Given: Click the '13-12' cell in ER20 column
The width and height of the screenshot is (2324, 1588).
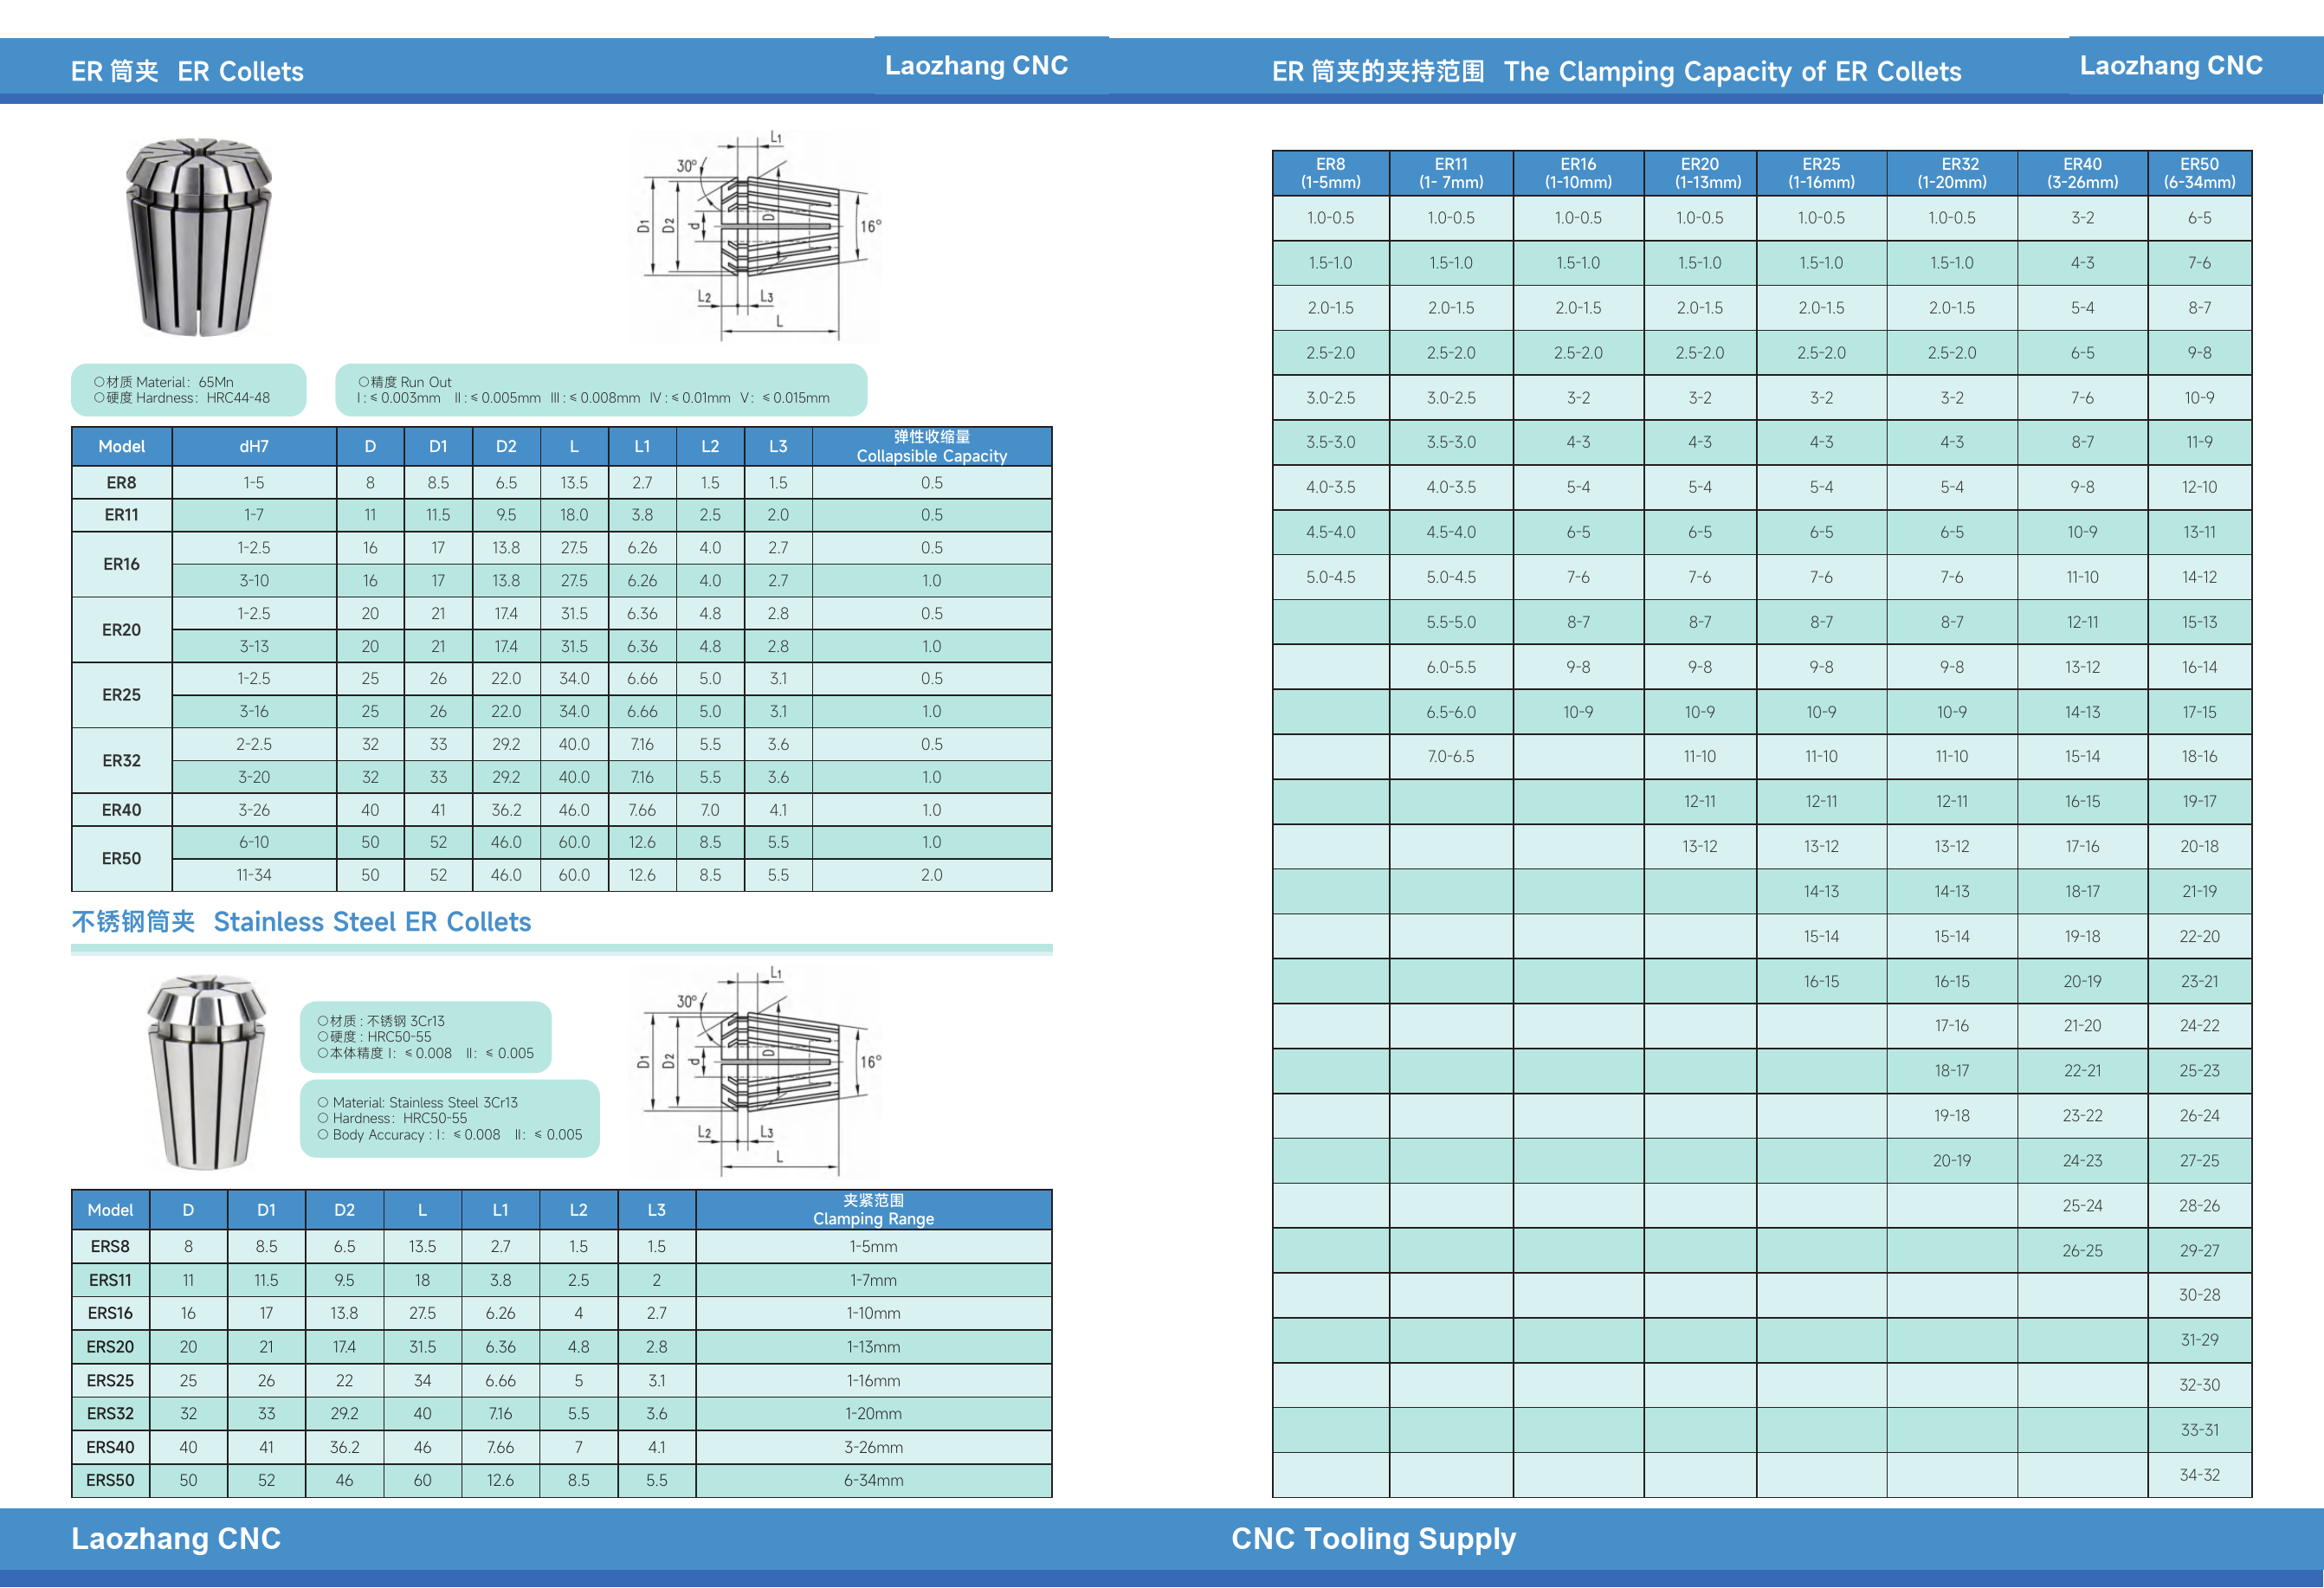Looking at the screenshot, I should [x=1700, y=847].
